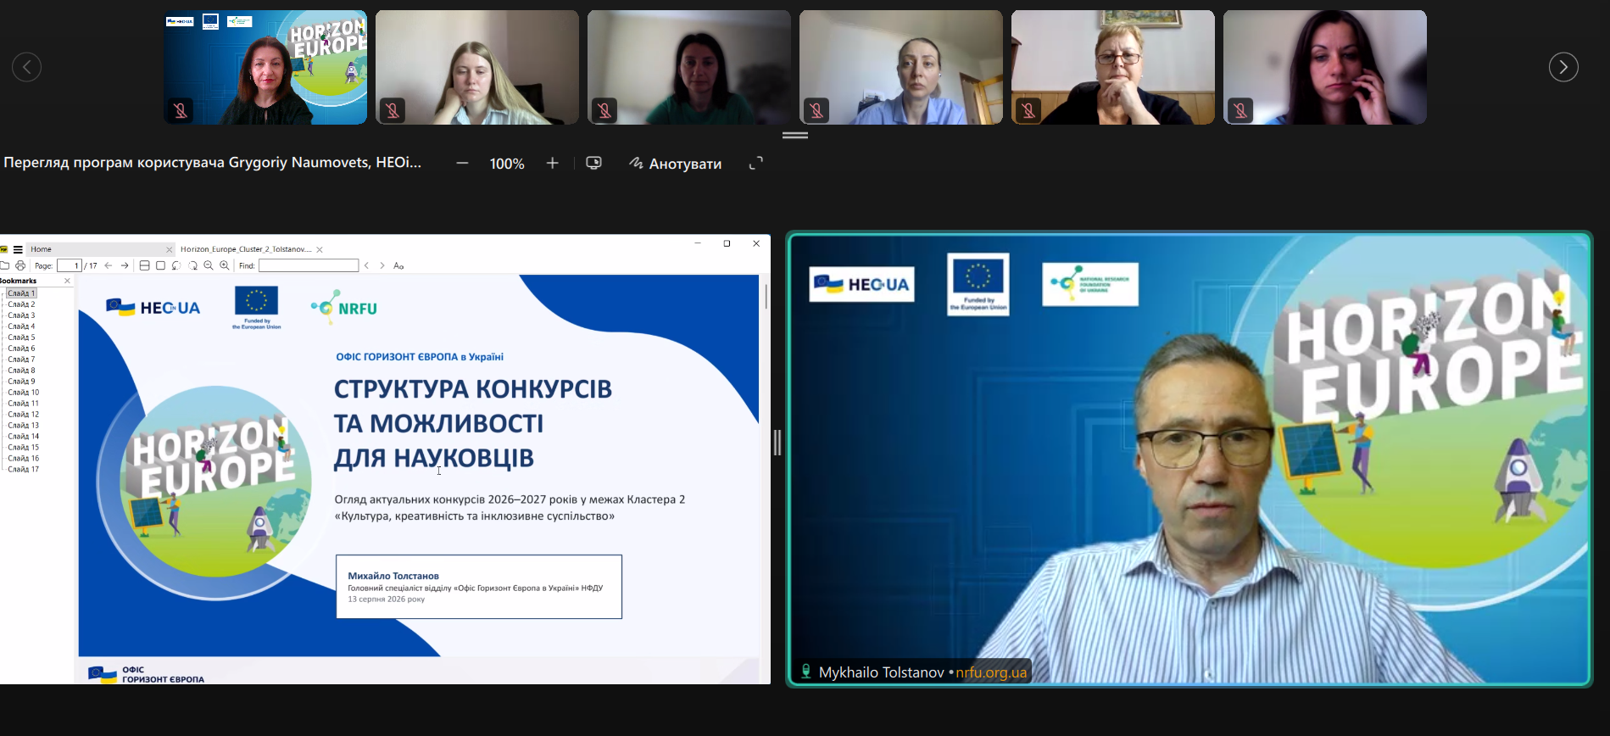Screen dimensions: 1610x736
Task: Open bookmark Слайд 2
Action: point(21,304)
